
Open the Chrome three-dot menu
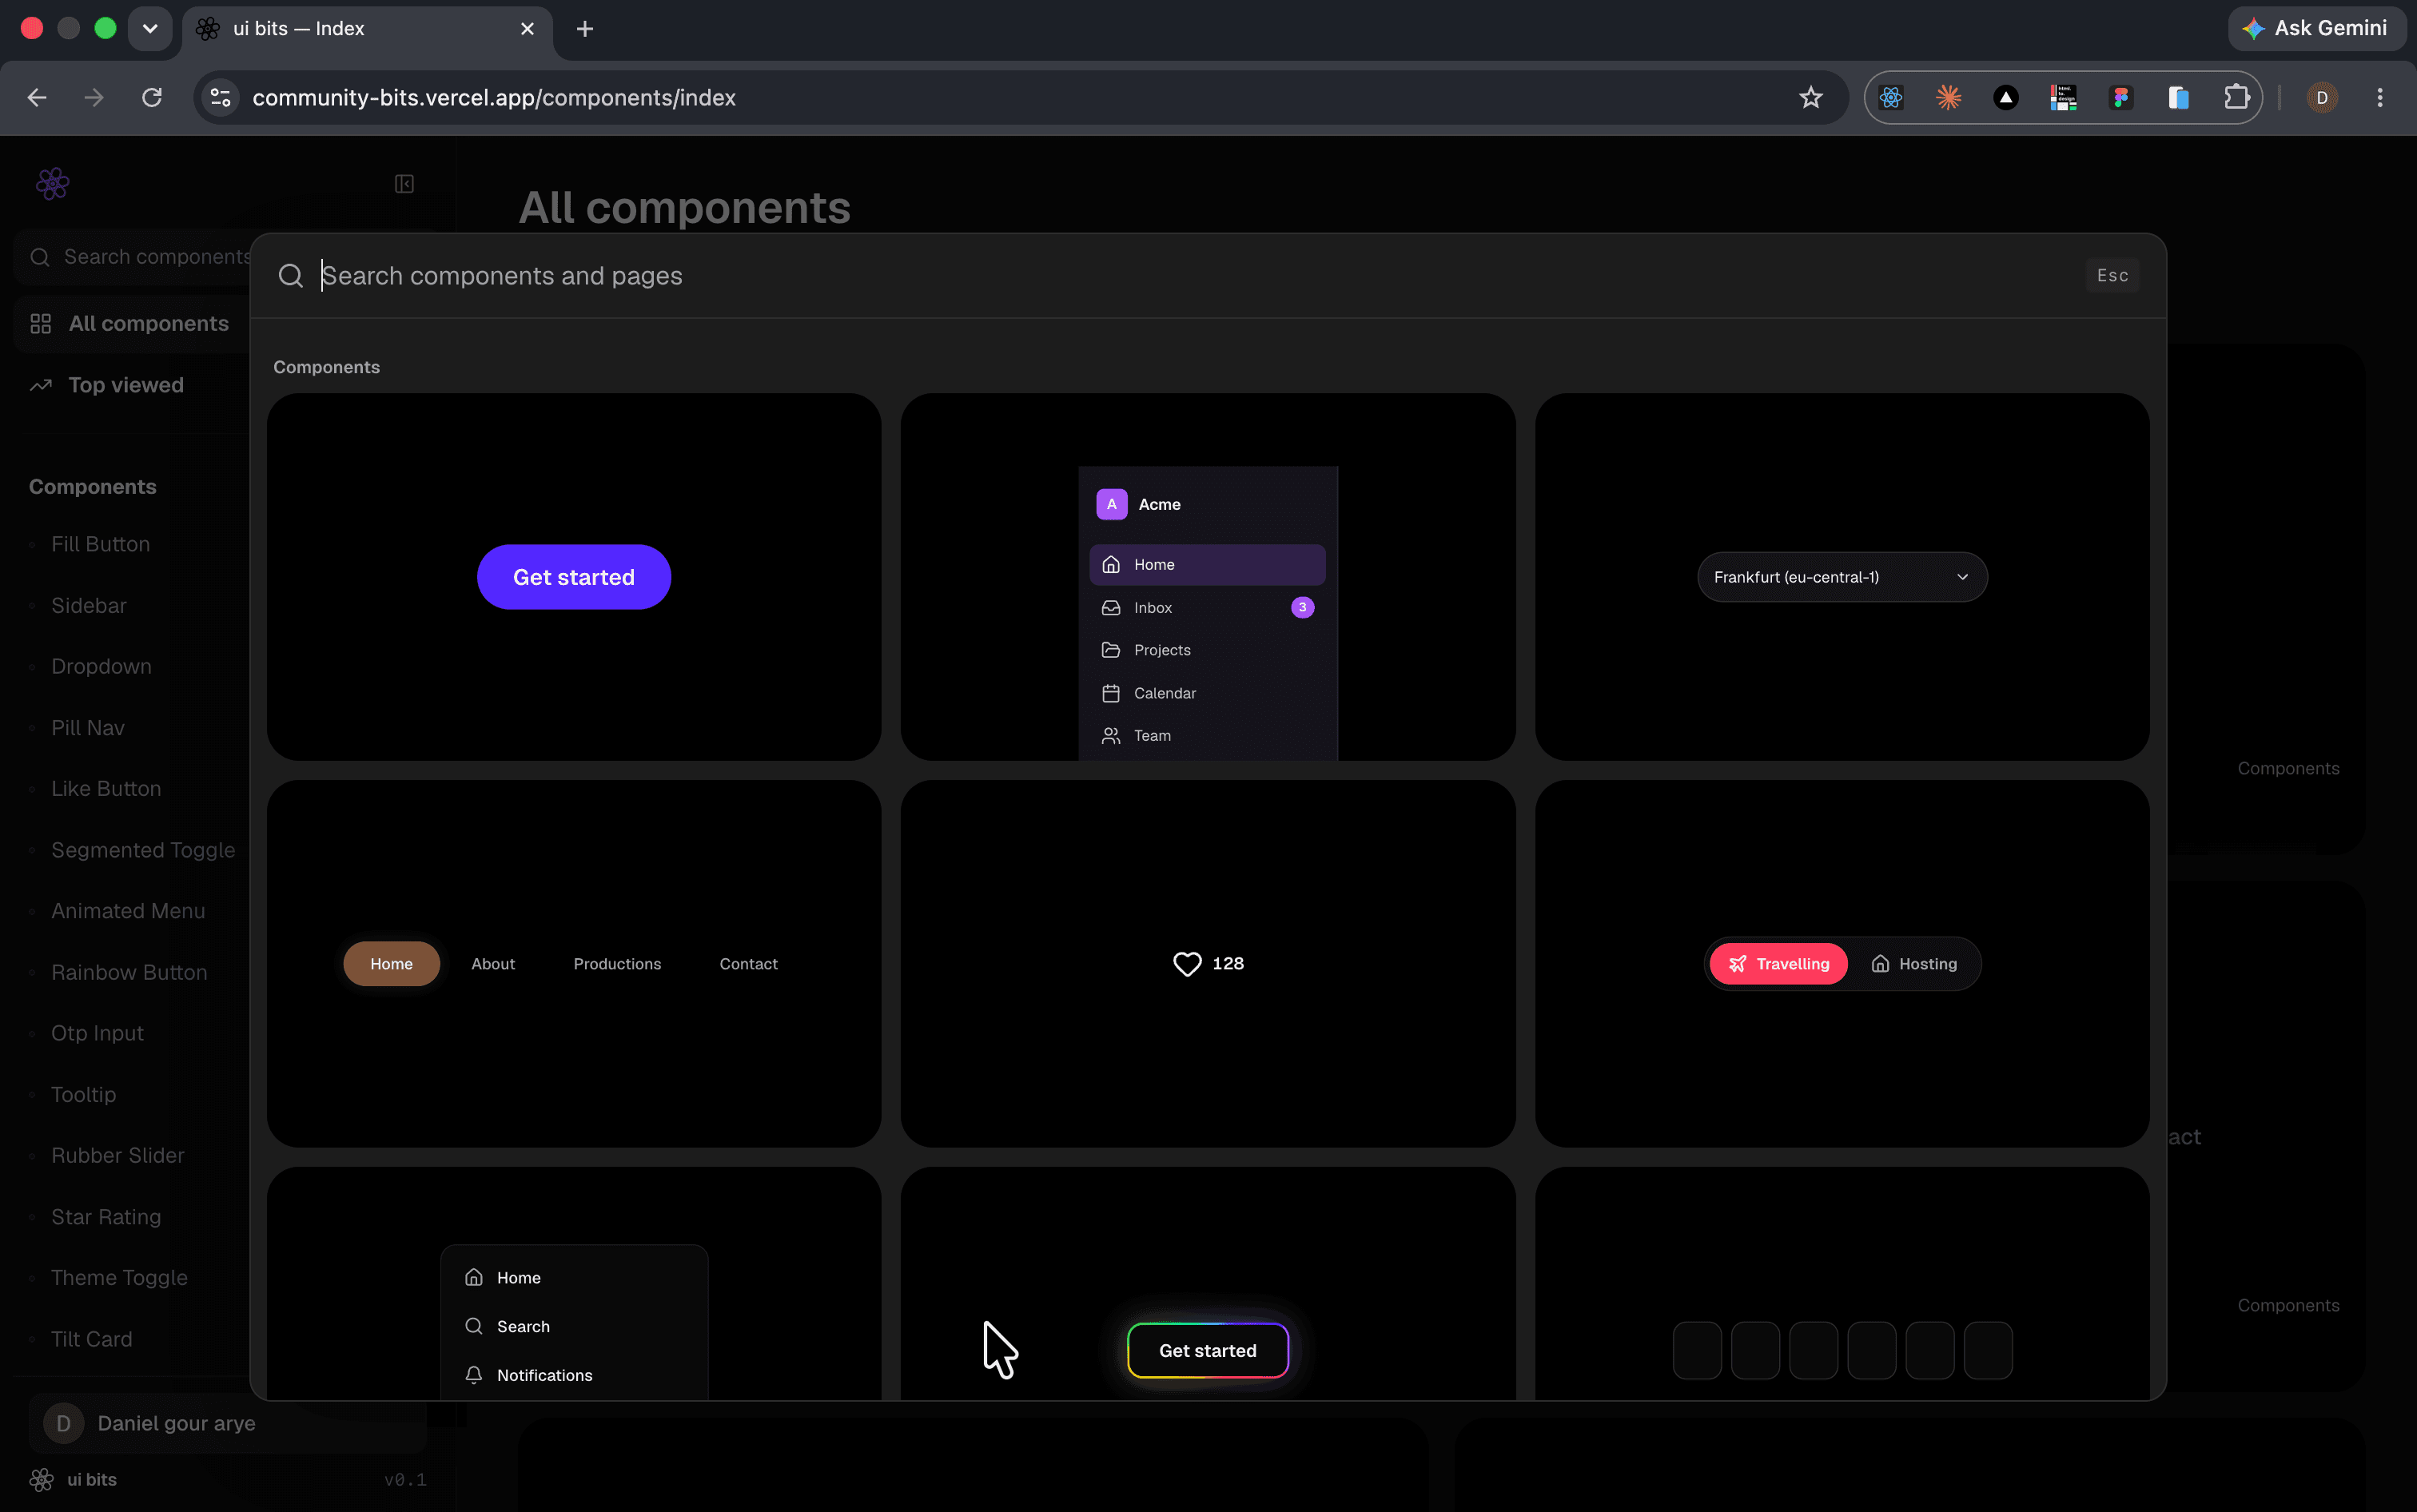(x=2379, y=97)
